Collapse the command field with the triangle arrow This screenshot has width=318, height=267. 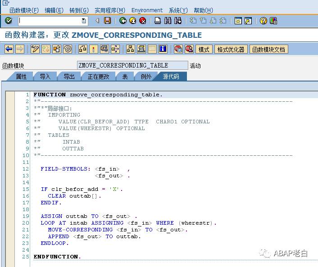pos(97,21)
